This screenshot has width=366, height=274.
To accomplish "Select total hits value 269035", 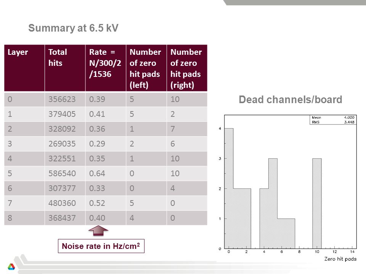I will point(62,144).
